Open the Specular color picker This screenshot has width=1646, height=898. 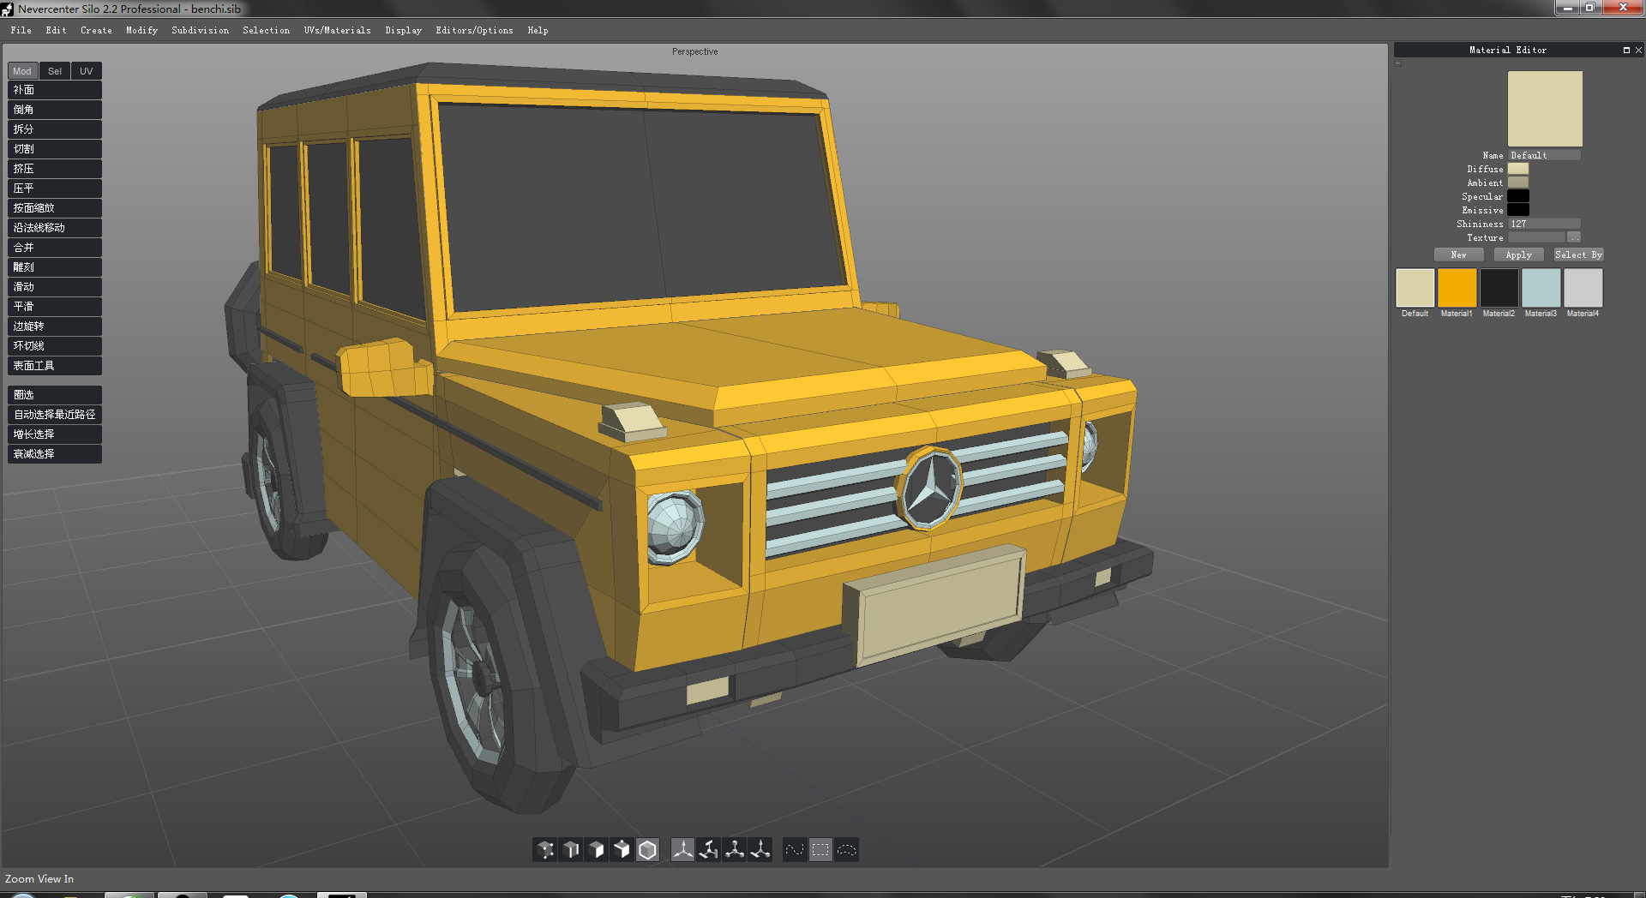[x=1518, y=196]
